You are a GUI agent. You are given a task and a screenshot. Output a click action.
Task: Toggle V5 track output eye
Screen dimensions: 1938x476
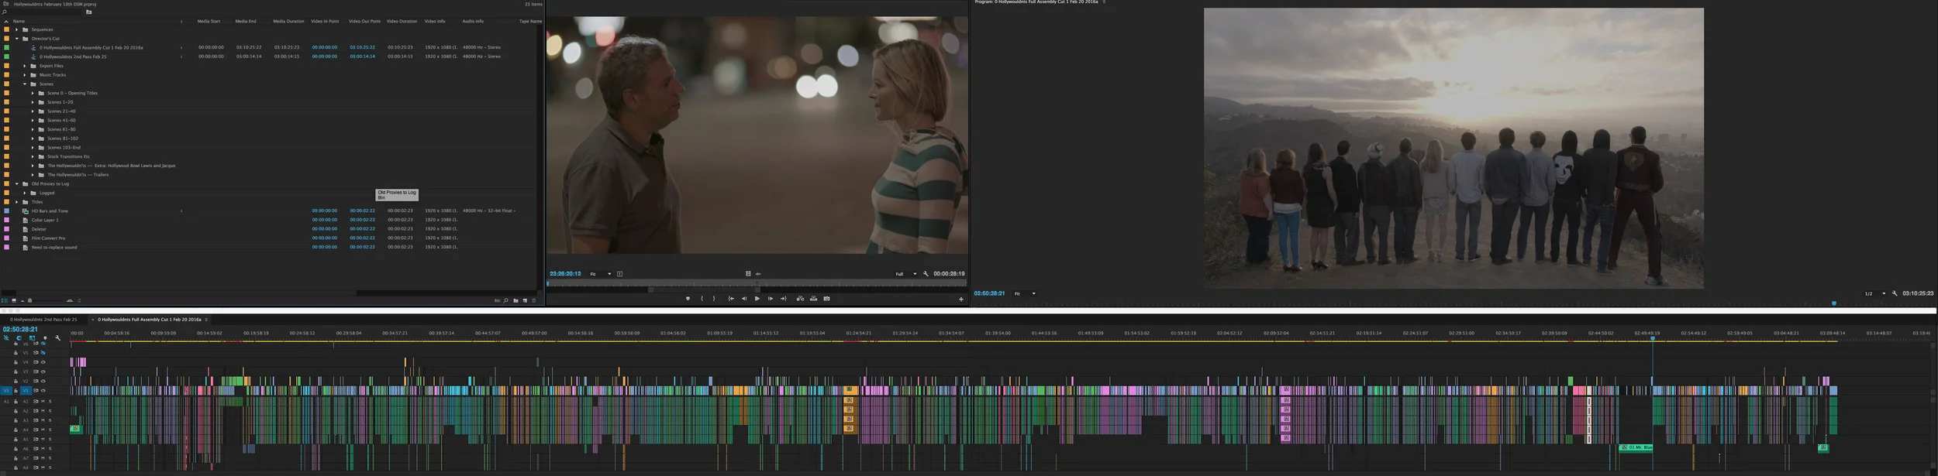tap(43, 353)
